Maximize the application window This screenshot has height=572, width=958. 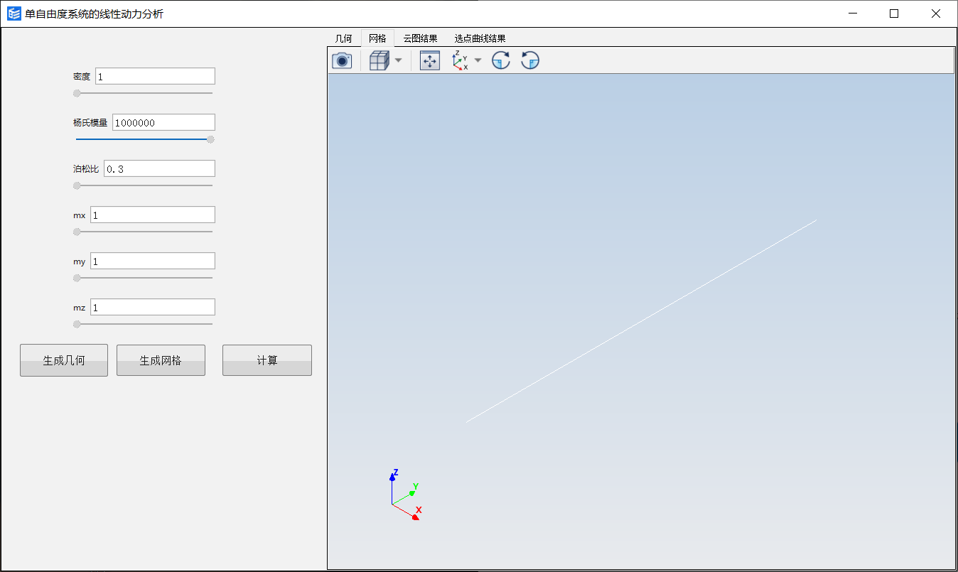point(894,14)
